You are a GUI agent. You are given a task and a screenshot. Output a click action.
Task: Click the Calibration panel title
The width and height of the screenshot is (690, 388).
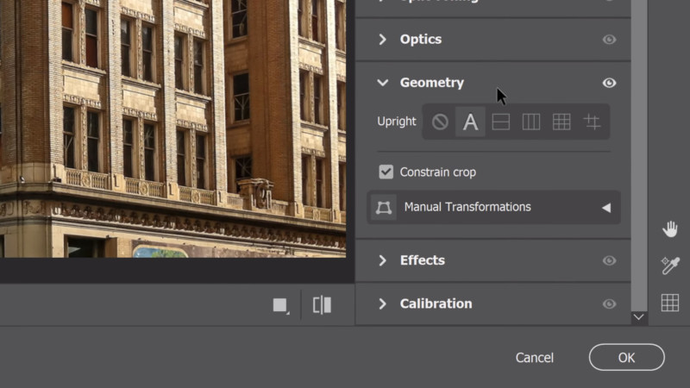point(436,304)
